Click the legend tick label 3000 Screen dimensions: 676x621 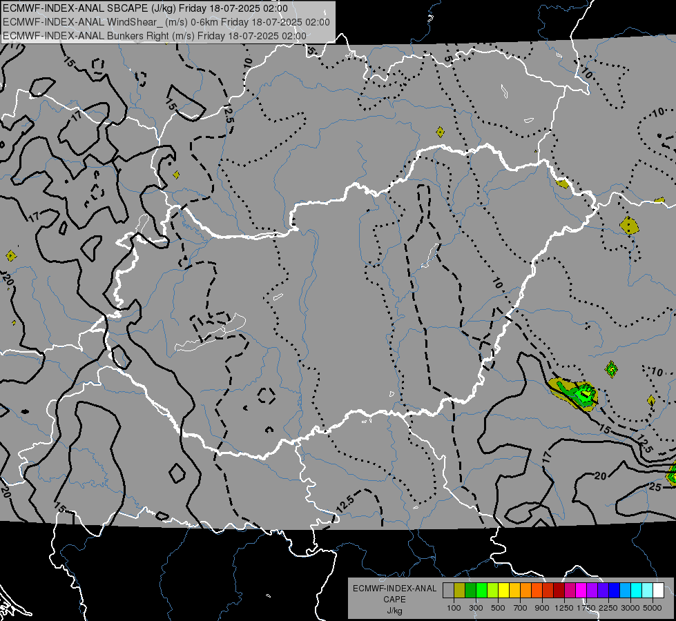(x=630, y=608)
